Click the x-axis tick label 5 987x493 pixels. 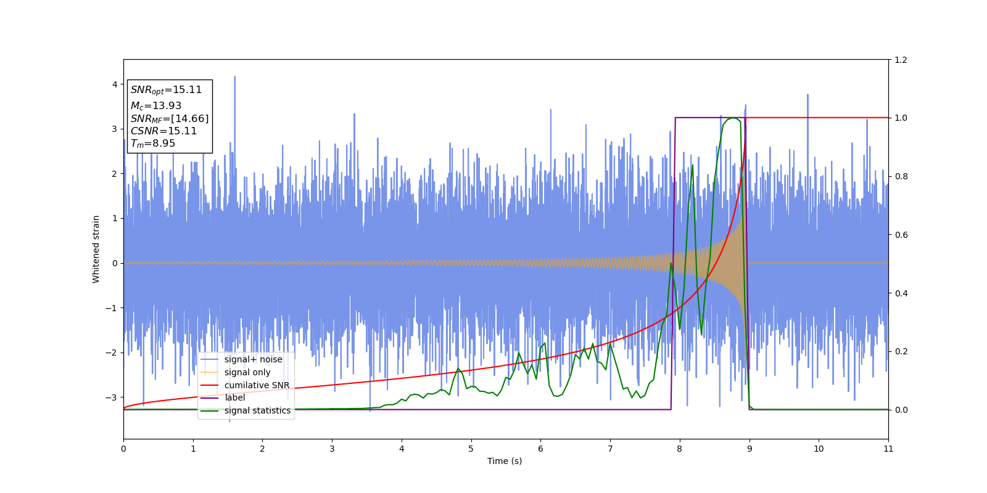point(471,449)
